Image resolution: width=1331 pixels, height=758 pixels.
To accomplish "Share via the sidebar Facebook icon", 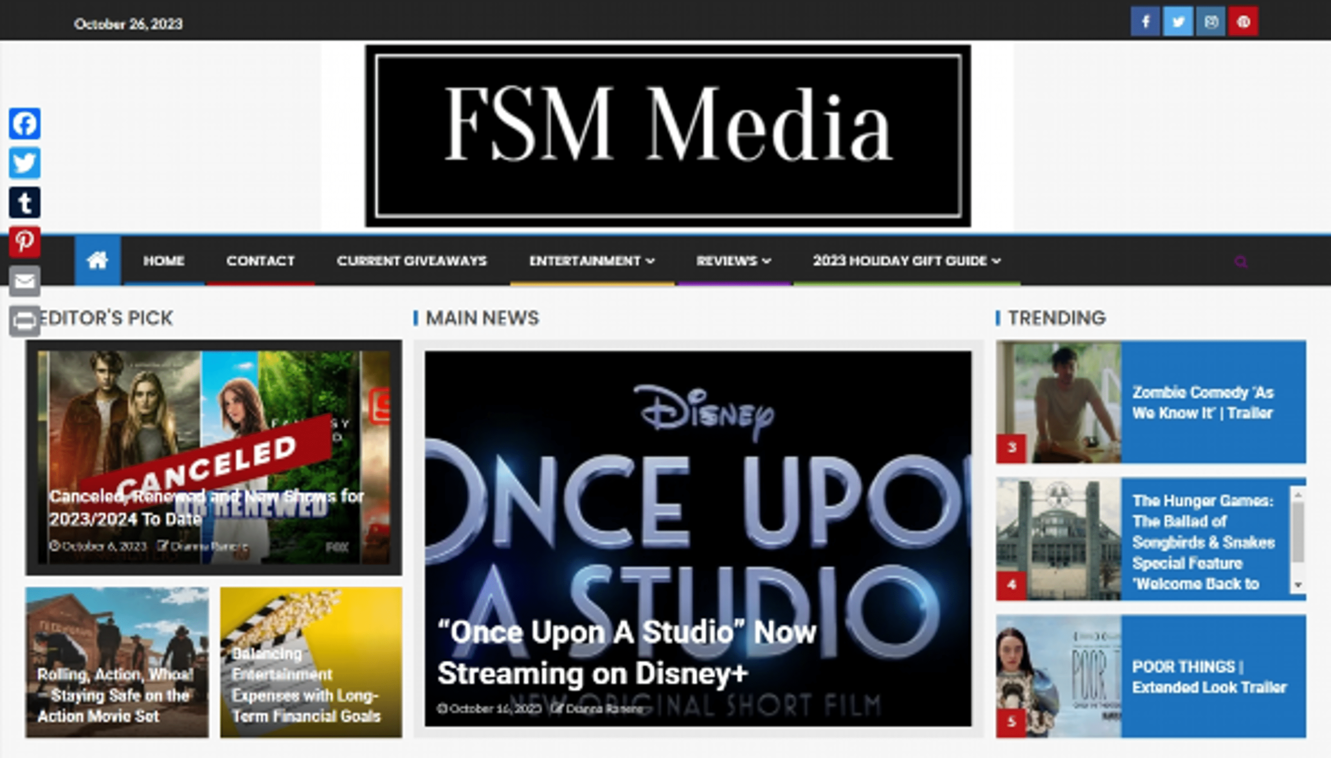I will 25,124.
